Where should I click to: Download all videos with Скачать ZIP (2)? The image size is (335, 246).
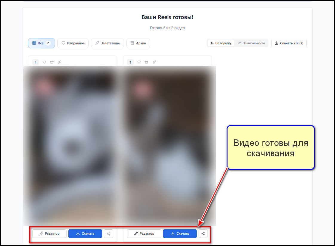coord(289,43)
